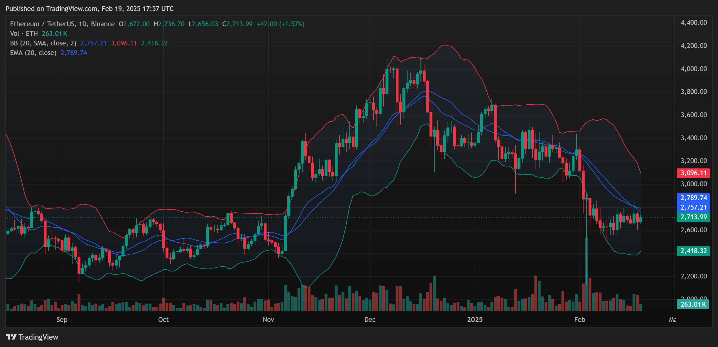Screen dimensions: 718x347
Task: Click the green 2,713.99 last price tag
Action: [x=693, y=217]
